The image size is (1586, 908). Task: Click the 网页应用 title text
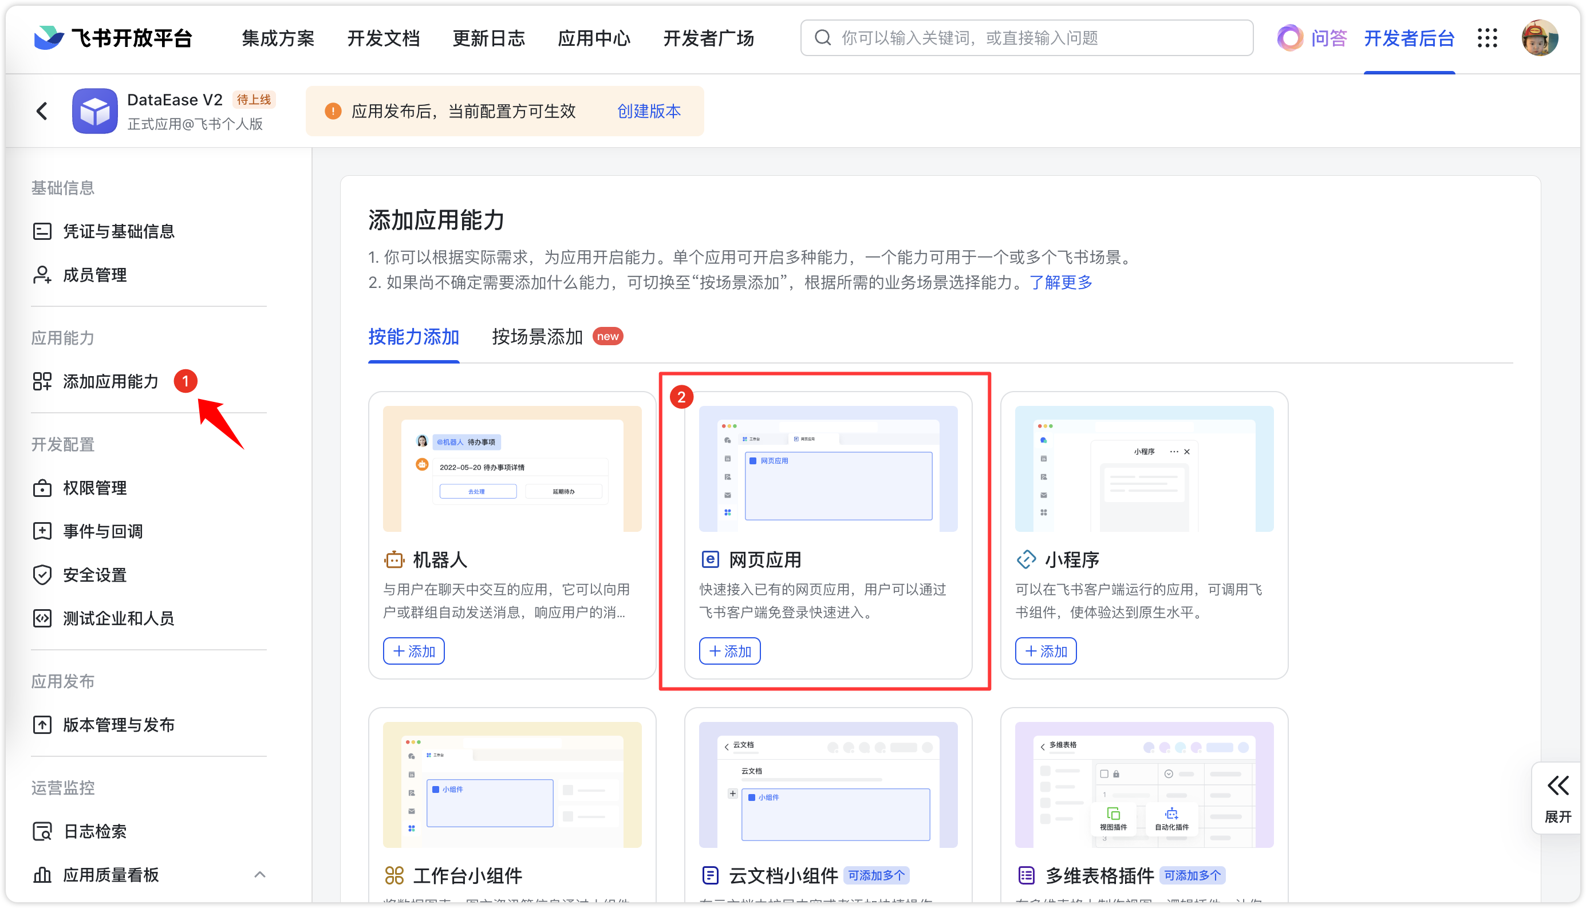(766, 559)
